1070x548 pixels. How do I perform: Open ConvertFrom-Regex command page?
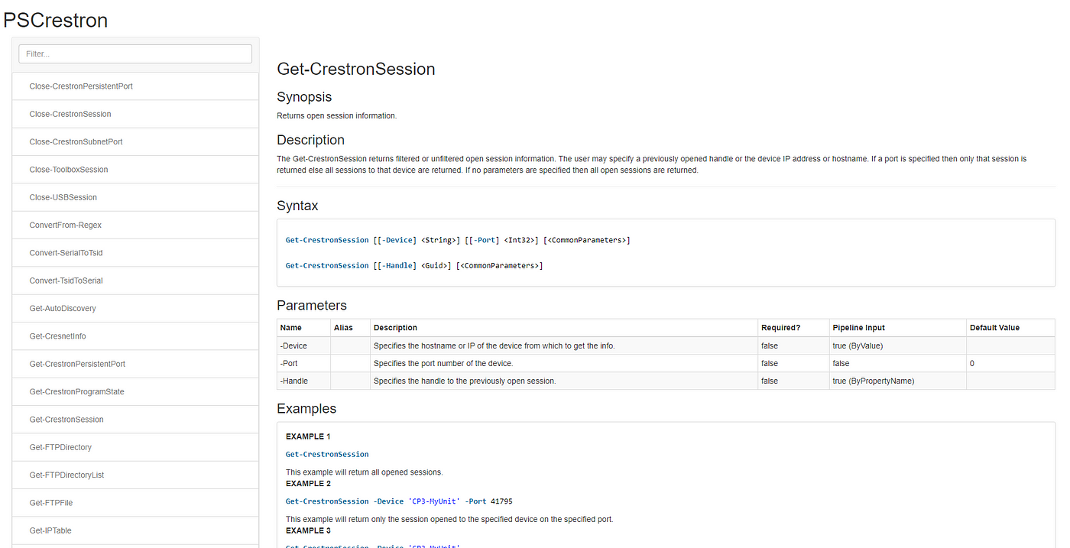pos(135,225)
